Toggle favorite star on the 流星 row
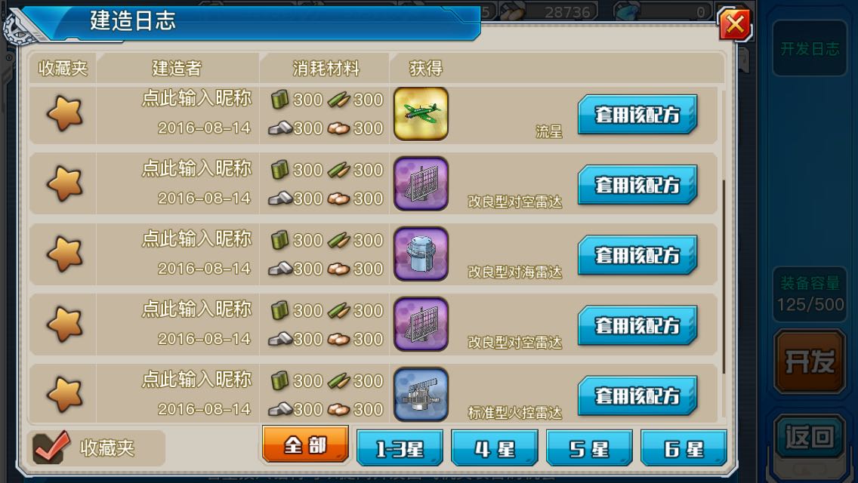Viewport: 858px width, 483px height. pyautogui.click(x=64, y=114)
